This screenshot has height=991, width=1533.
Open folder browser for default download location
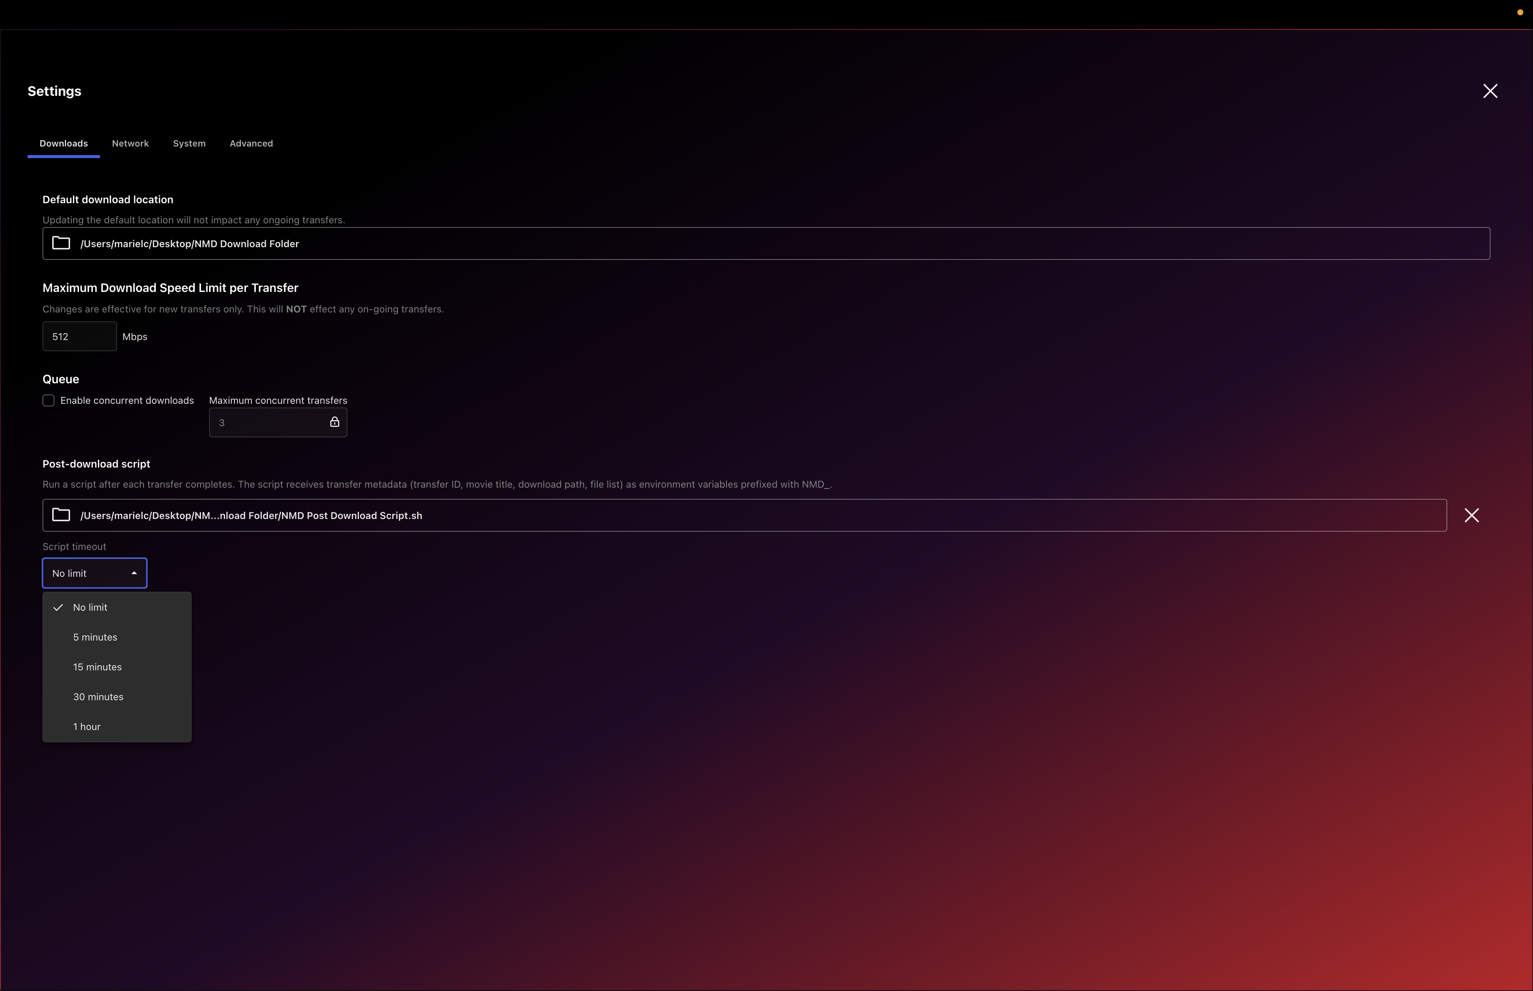[x=60, y=243]
